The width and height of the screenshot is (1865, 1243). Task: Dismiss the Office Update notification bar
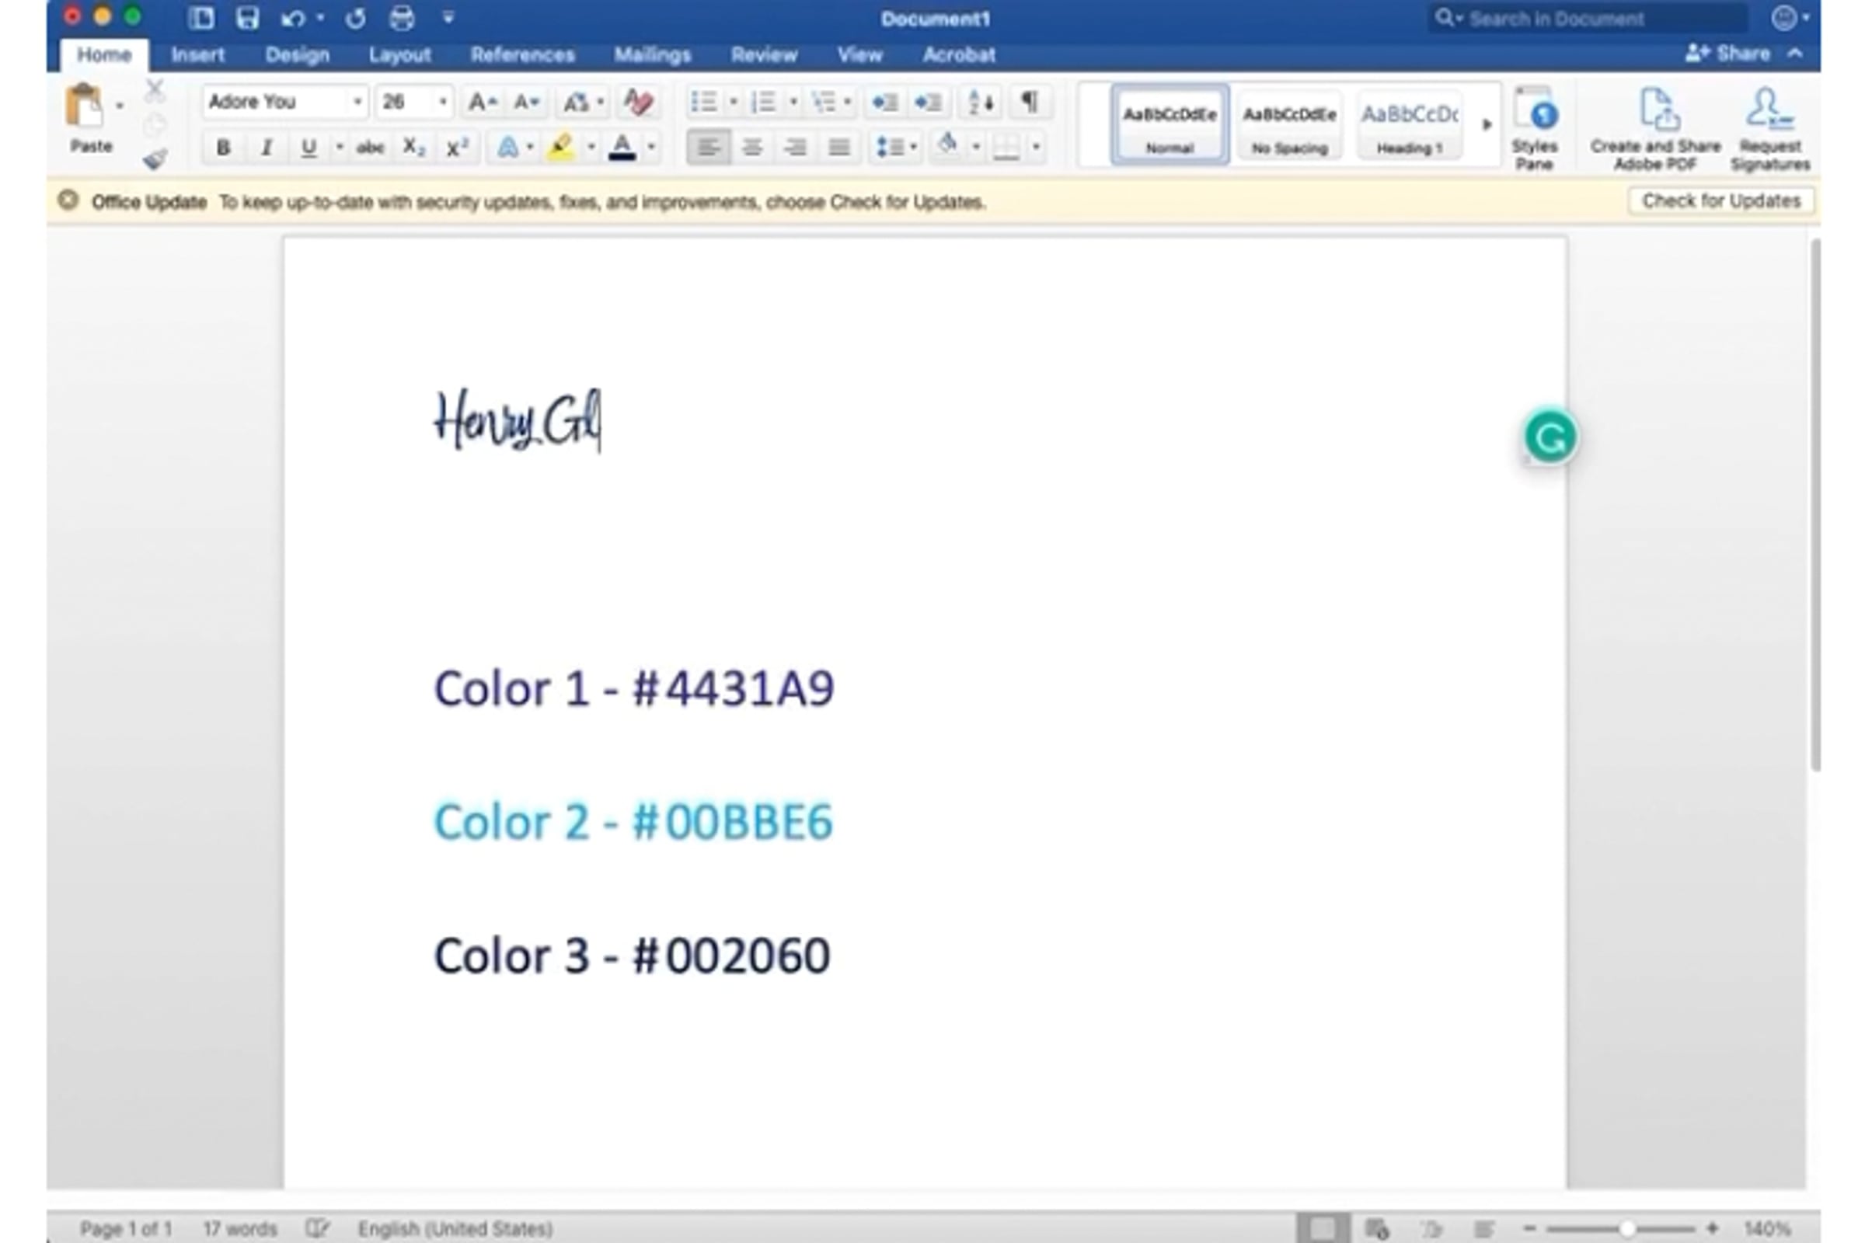click(x=68, y=200)
